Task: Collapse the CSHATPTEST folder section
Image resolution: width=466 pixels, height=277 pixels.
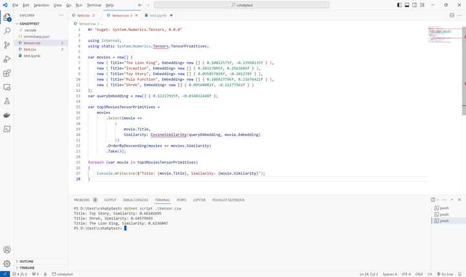Action: click(x=40, y=23)
